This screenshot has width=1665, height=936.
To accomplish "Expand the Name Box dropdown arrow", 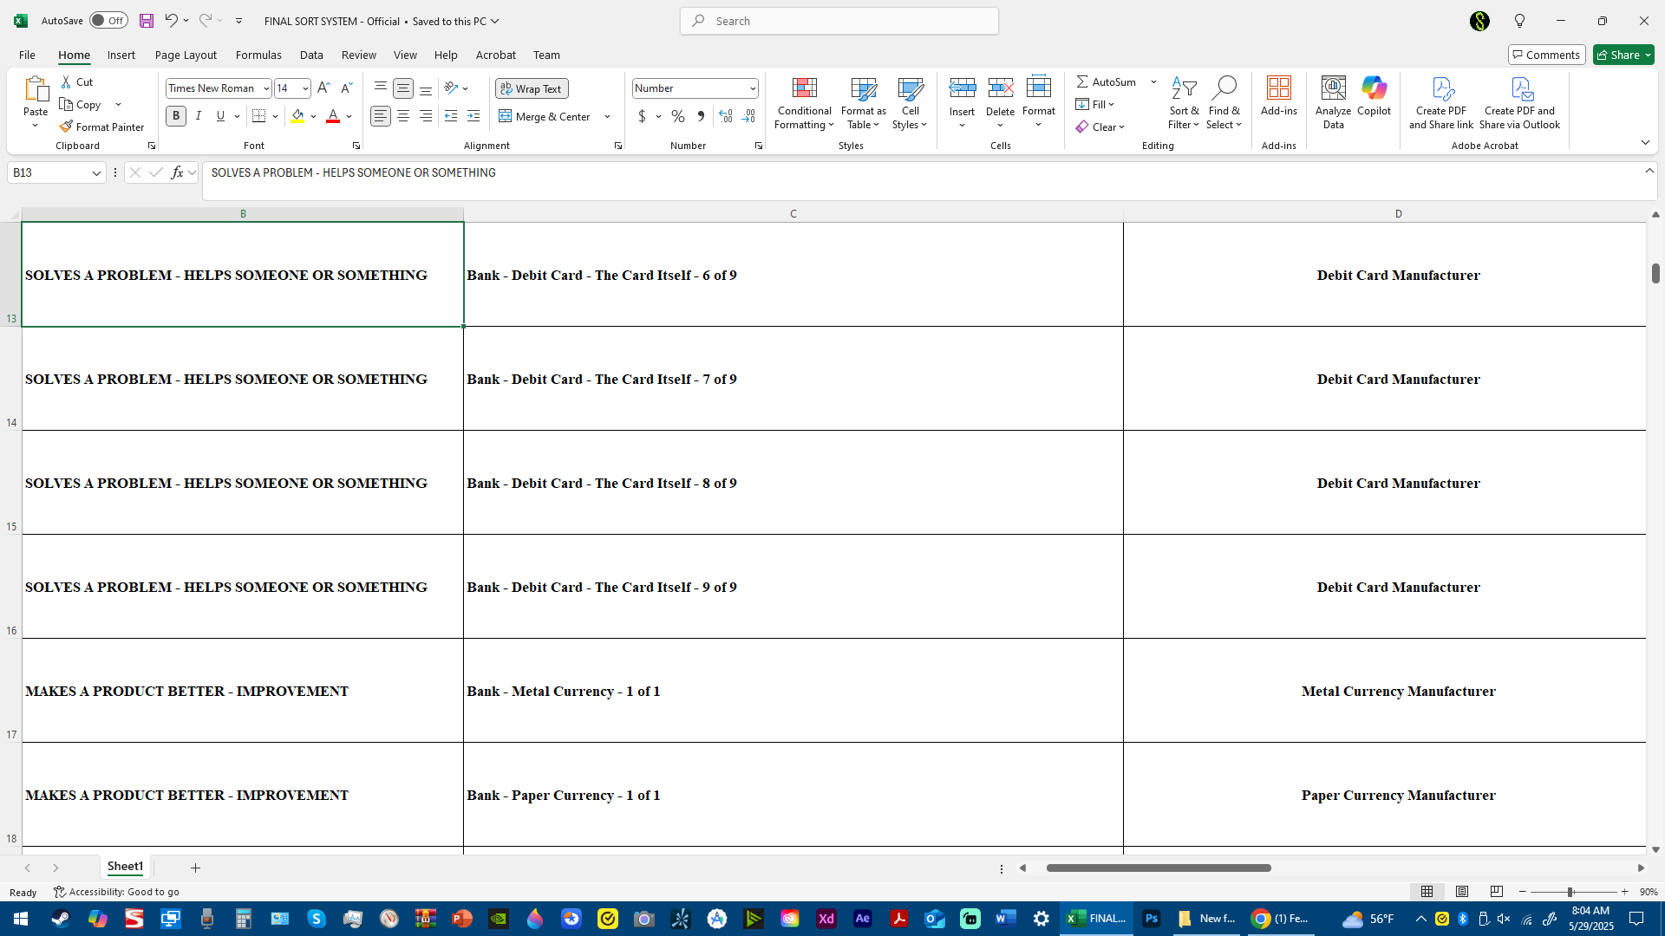I will [x=96, y=173].
